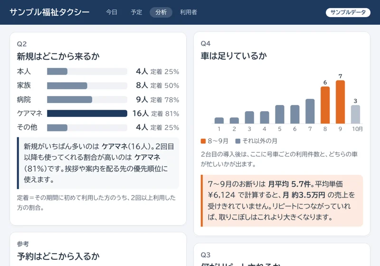Image resolution: width=380 pixels, height=266 pixels.
Task: Click the 定着 50% value
Action: pyautogui.click(x=165, y=85)
